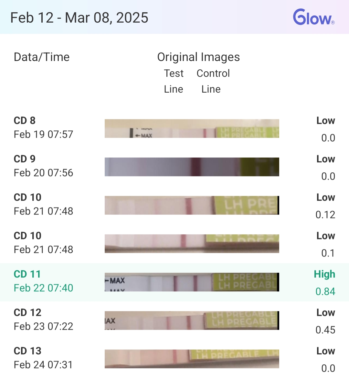The image size is (349, 384).
Task: Select the CD 8 row label
Action: pos(25,121)
